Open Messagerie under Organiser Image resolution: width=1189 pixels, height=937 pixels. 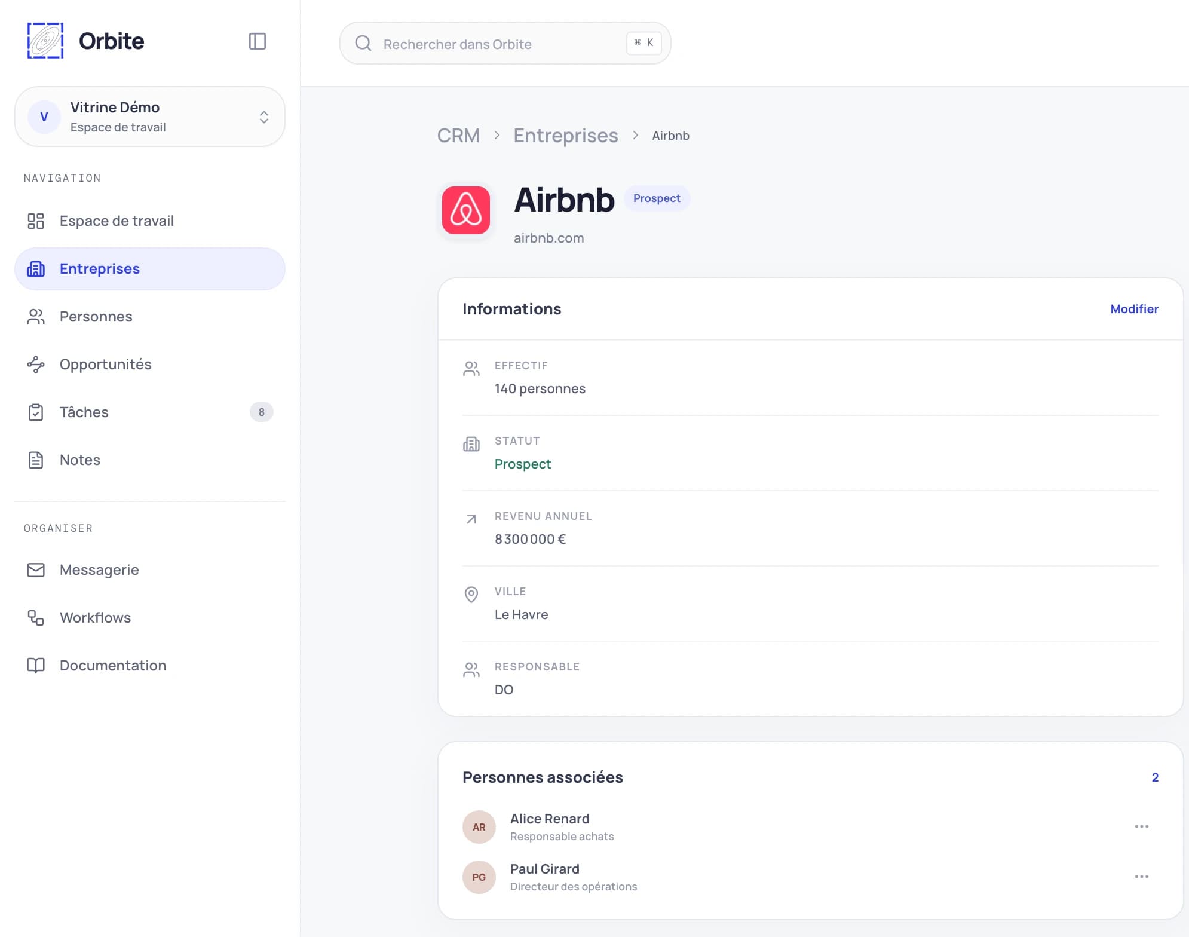pyautogui.click(x=150, y=570)
